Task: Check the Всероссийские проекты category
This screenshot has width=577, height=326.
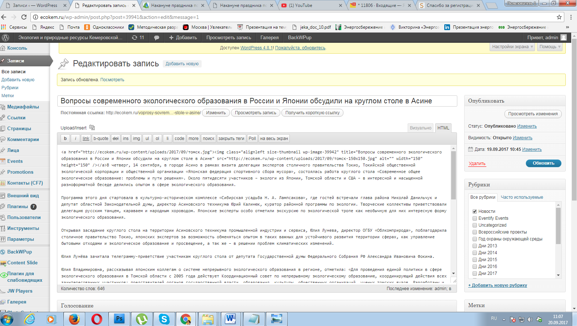Action: pos(475,232)
